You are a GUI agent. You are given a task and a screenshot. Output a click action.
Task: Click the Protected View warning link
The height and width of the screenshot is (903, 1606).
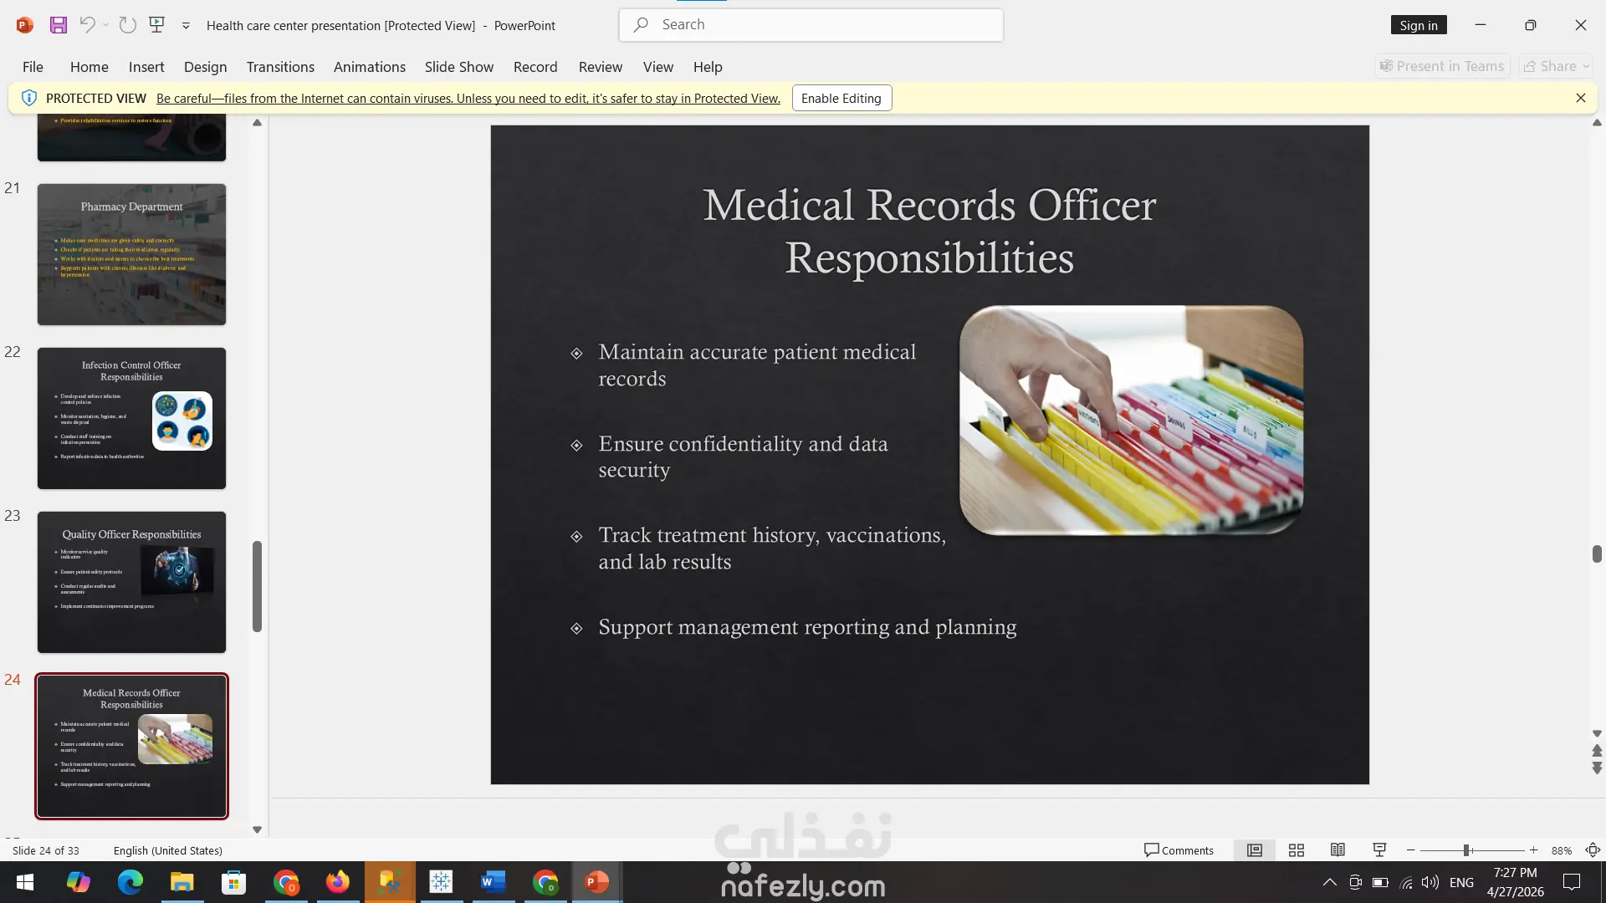click(468, 99)
